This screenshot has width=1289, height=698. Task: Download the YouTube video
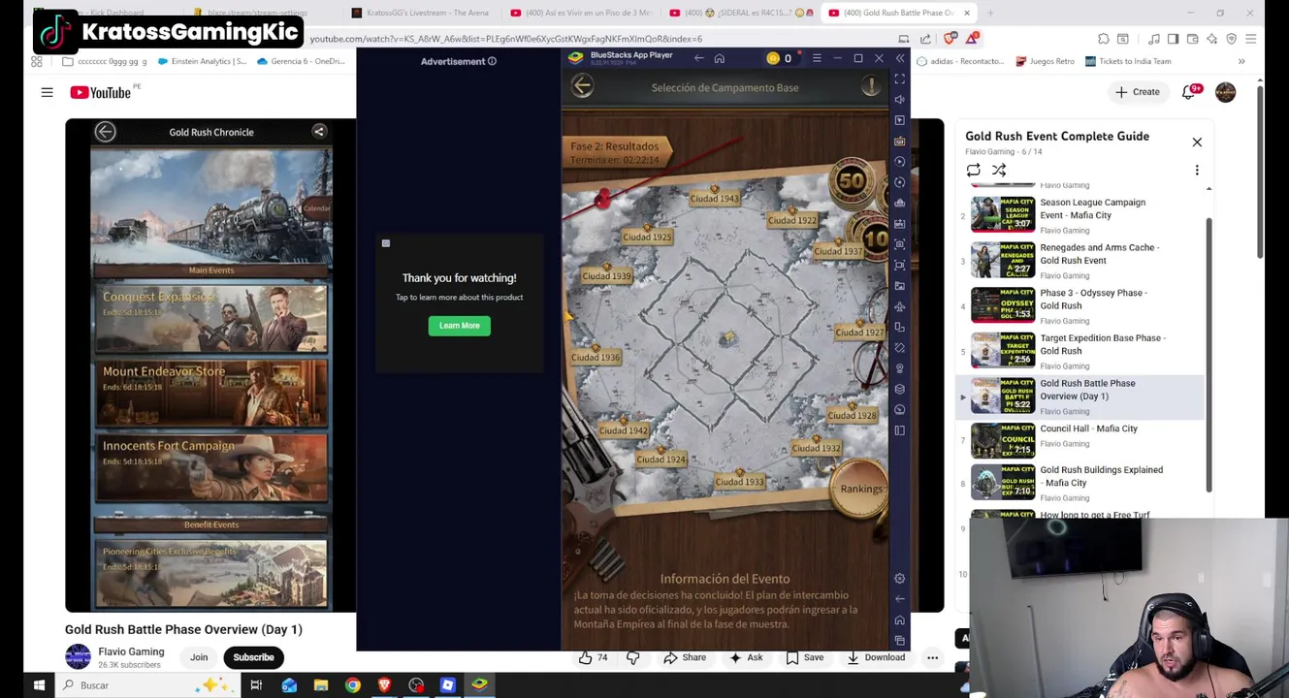tap(876, 658)
